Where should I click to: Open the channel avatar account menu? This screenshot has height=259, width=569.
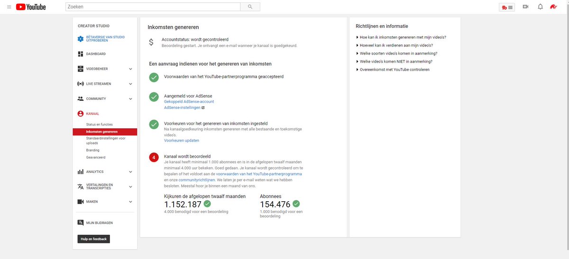point(553,7)
